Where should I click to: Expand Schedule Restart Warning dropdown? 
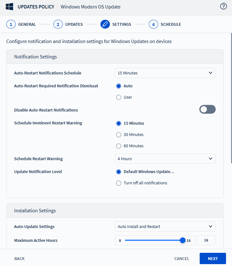[x=165, y=159]
